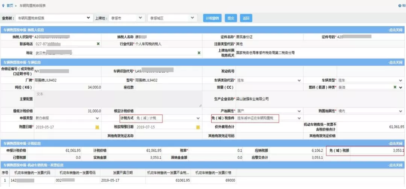Click the 排量(CC) input field
The height and width of the screenshot is (189, 406).
coord(269,87)
